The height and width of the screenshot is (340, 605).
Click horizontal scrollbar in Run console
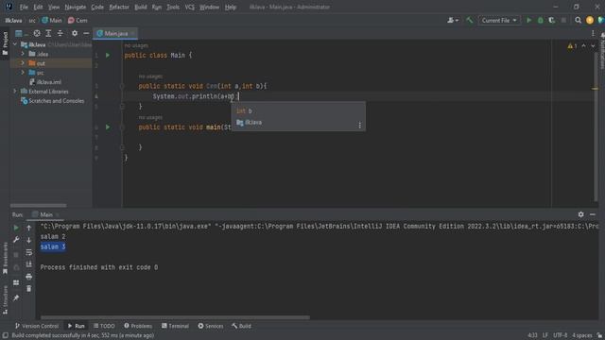pos(175,317)
